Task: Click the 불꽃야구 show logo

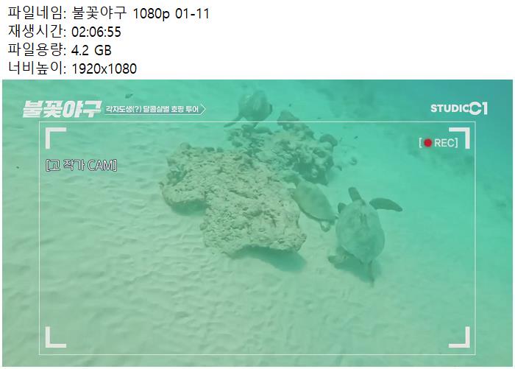Action: 61,109
